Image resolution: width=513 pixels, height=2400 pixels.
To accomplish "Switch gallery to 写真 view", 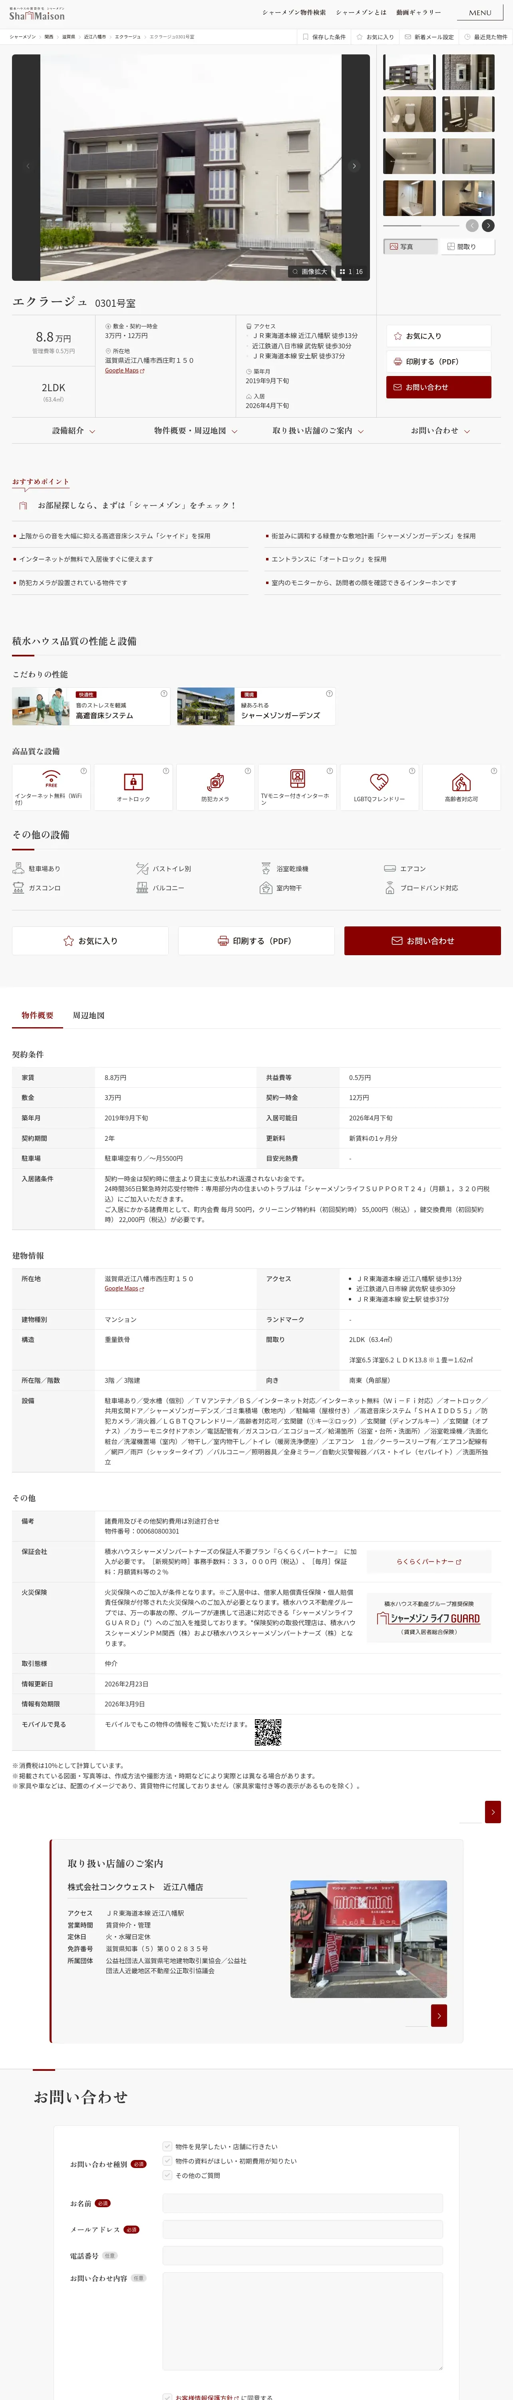I will pos(411,247).
